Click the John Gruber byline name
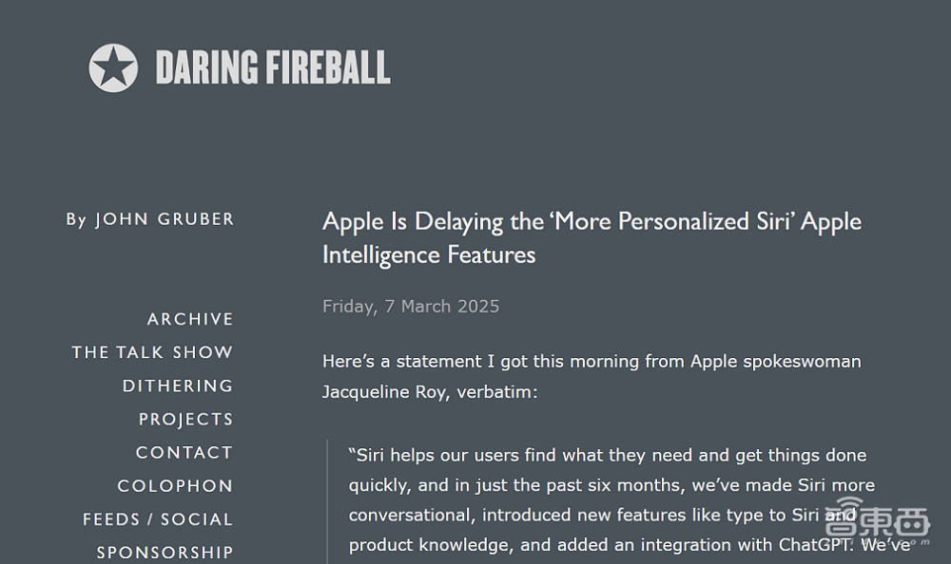The image size is (951, 564). (x=164, y=219)
